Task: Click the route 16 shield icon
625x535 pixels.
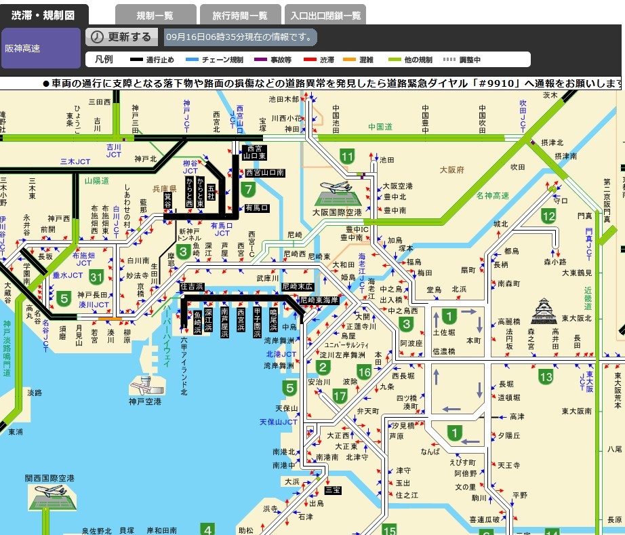Action: [364, 372]
